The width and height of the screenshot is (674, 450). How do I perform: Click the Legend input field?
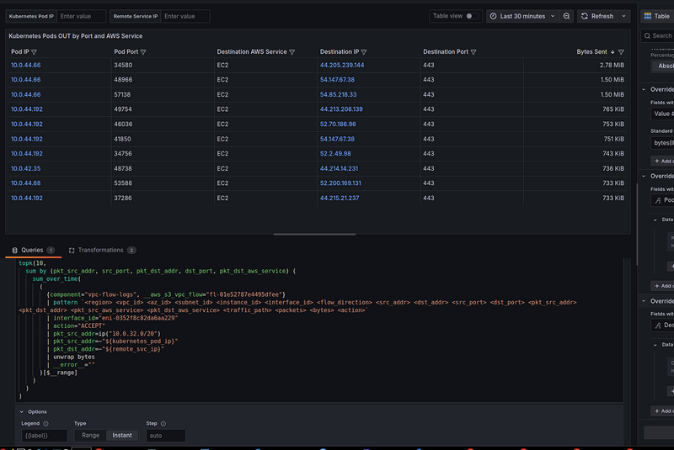point(45,436)
